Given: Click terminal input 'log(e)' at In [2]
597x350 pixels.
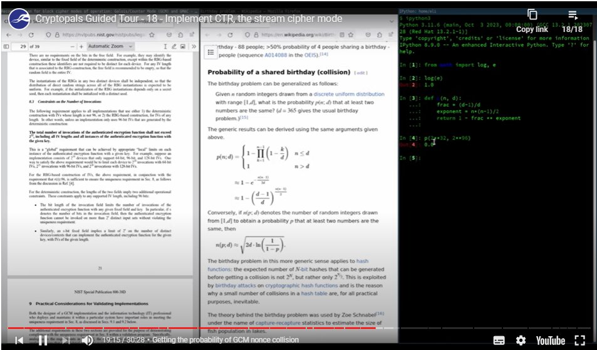Looking at the screenshot, I should pyautogui.click(x=433, y=78).
